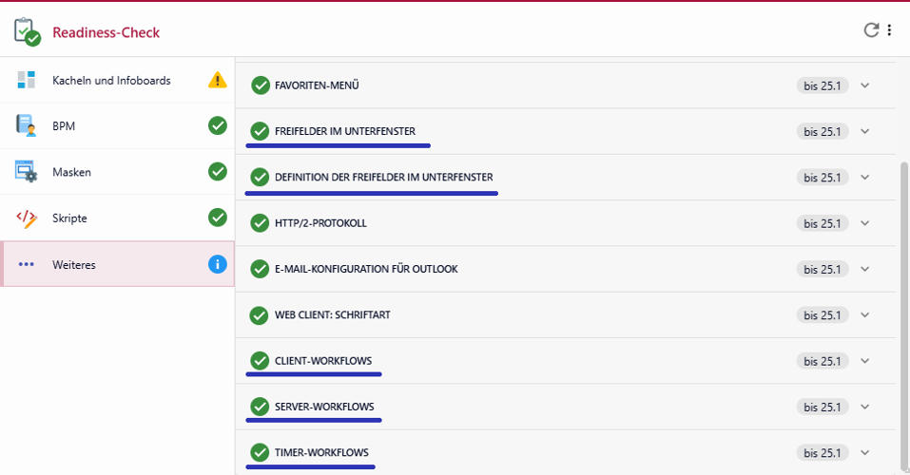Click the BPM sidebar icon
This screenshot has width=910, height=475.
tap(27, 126)
